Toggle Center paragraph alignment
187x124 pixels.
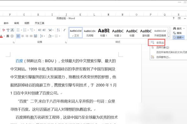pos(22,36)
